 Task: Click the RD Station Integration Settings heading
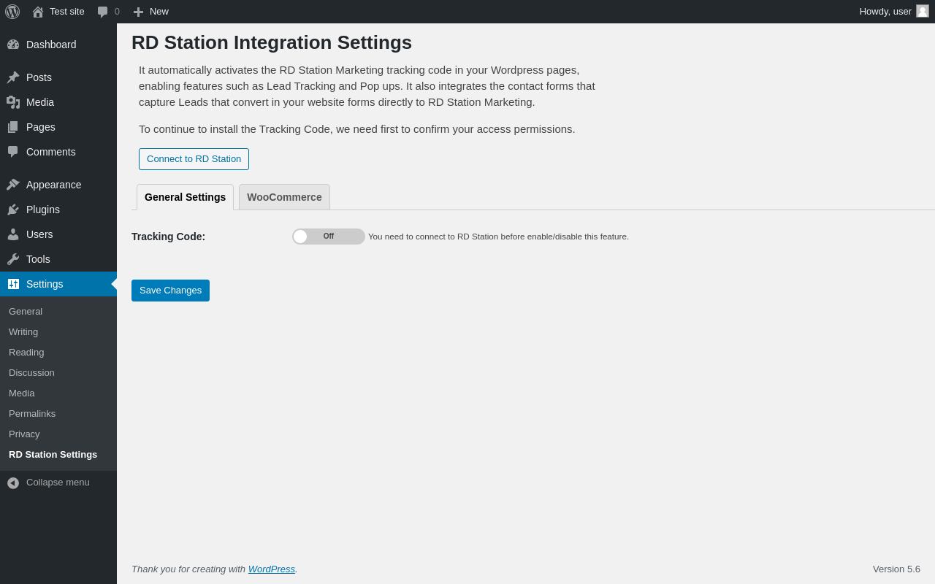(272, 42)
